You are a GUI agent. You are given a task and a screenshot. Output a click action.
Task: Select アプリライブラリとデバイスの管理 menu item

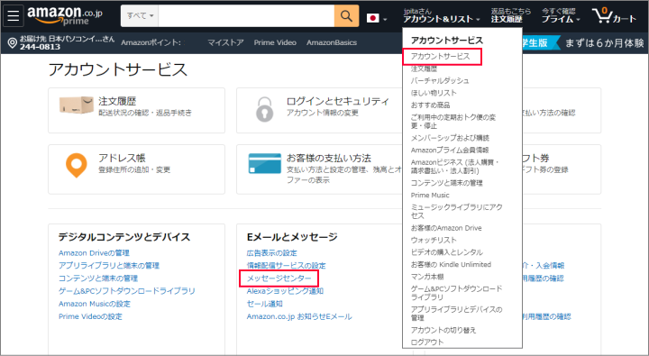pos(456,314)
